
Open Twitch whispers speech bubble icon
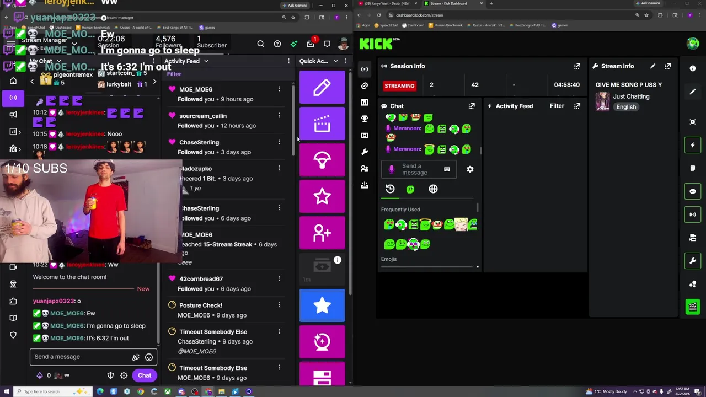[327, 44]
